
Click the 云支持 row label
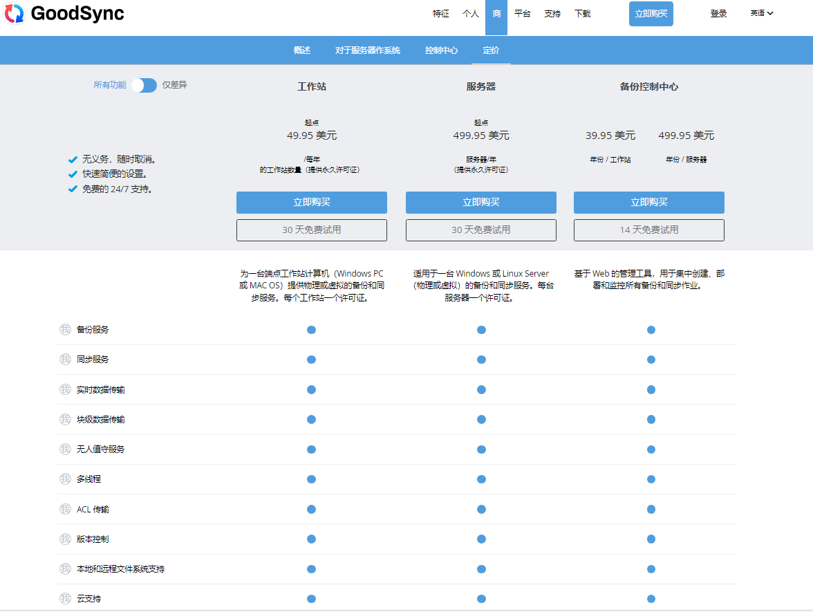click(x=88, y=599)
